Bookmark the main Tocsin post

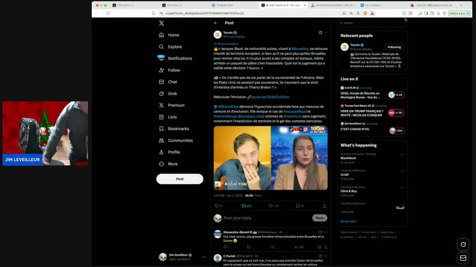(x=297, y=206)
